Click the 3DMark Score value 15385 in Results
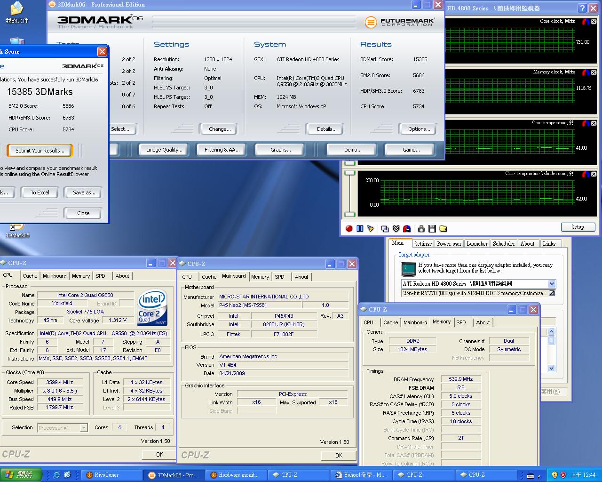The height and width of the screenshot is (482, 602). tap(420, 59)
